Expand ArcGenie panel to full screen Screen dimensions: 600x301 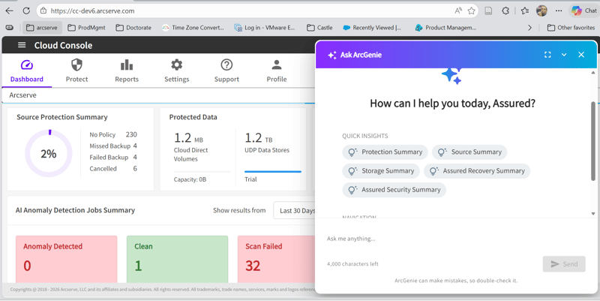(x=547, y=55)
